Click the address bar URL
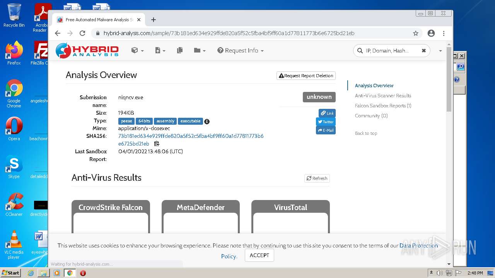 coord(229,33)
